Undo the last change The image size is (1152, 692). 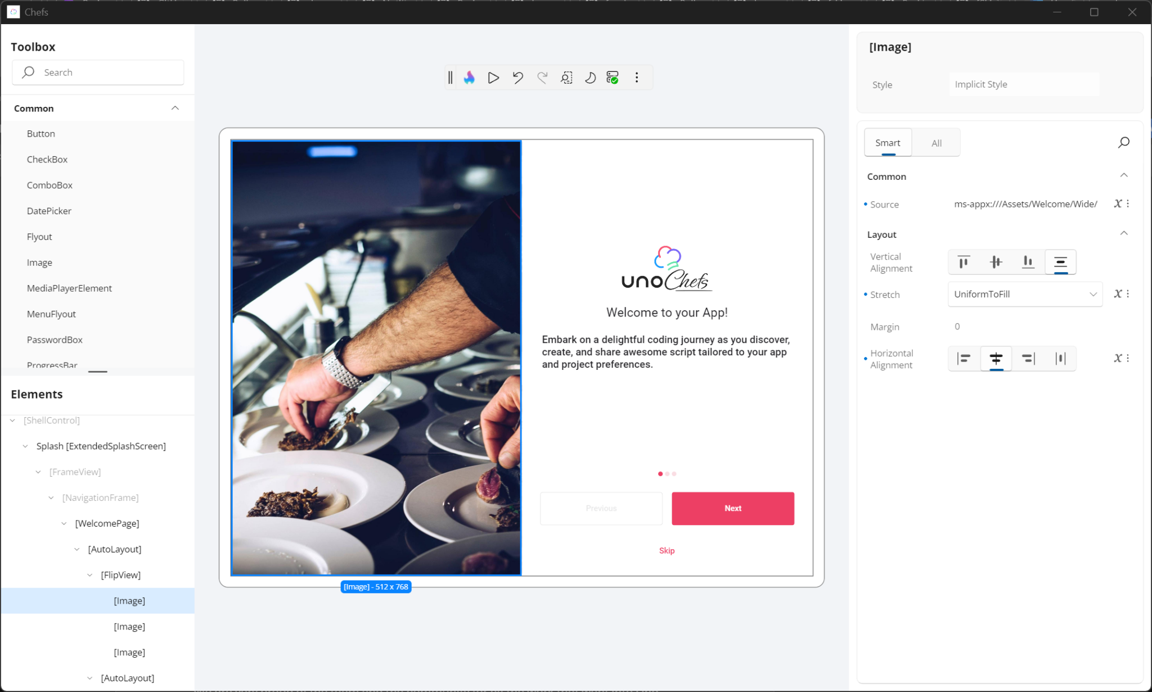coord(517,78)
